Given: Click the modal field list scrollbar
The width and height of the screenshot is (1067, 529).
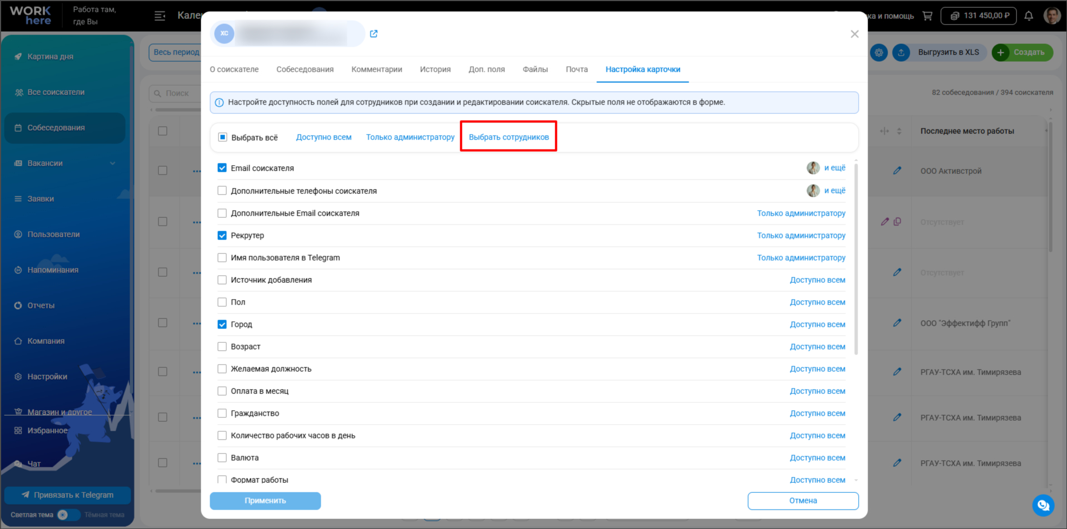Looking at the screenshot, I should tap(856, 258).
